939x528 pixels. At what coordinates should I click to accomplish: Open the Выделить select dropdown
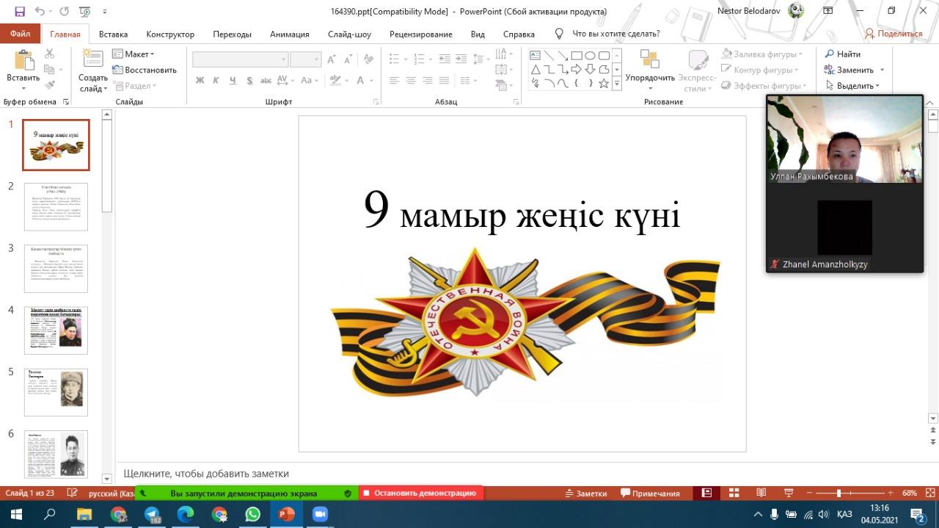click(852, 86)
